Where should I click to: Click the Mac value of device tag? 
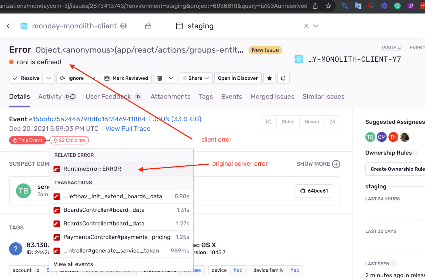click(238, 270)
